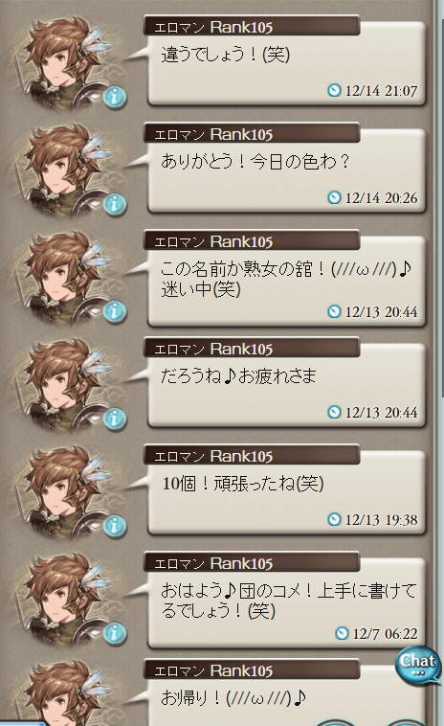Click the 違うでしょう！(笑) message bubble
This screenshot has width=444, height=726.
[286, 70]
